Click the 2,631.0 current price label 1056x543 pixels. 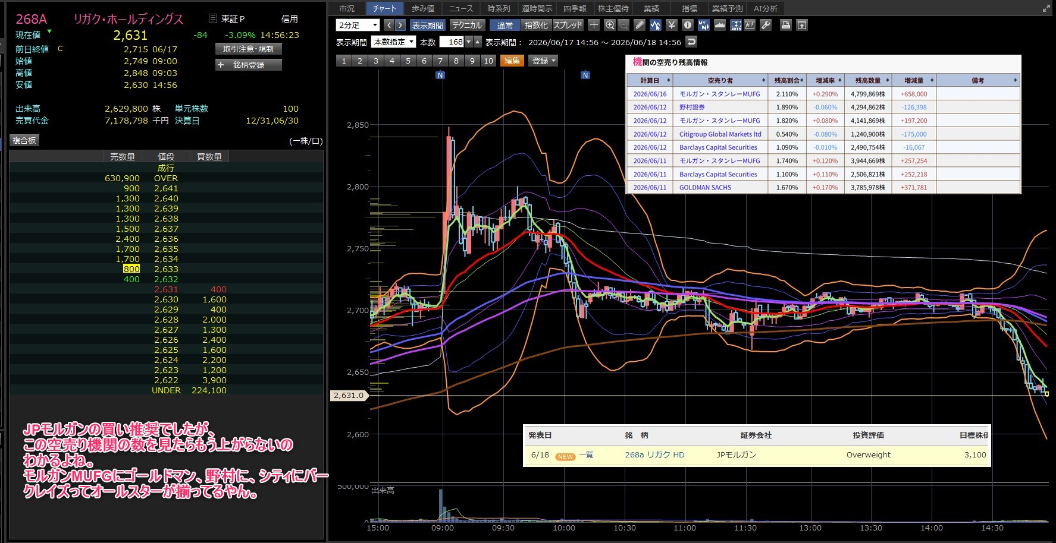pos(349,396)
